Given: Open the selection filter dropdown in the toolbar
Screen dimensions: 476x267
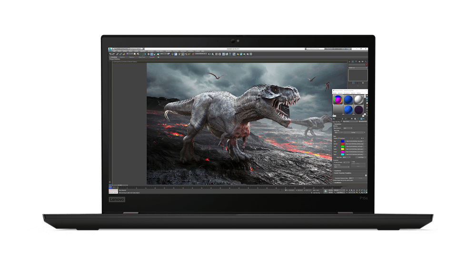Looking at the screenshot, I should (129, 54).
